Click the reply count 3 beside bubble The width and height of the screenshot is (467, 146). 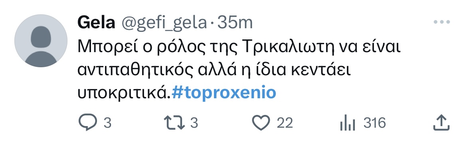107,123
